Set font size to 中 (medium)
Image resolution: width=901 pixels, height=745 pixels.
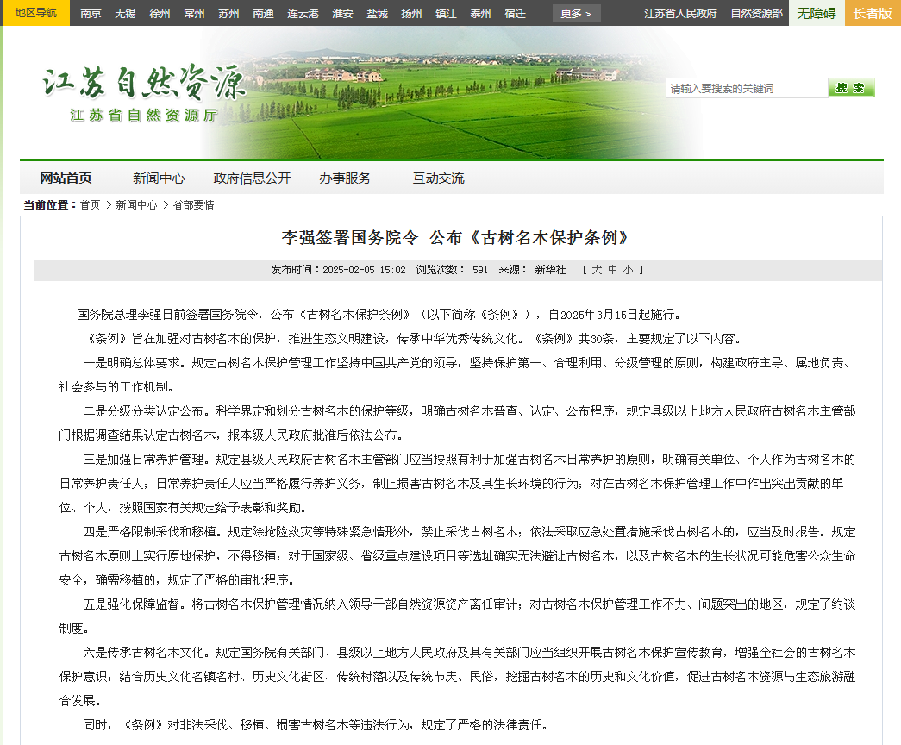click(612, 270)
